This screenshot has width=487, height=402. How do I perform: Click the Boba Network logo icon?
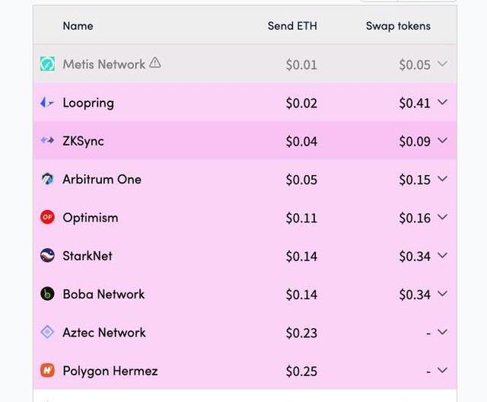pyautogui.click(x=47, y=294)
